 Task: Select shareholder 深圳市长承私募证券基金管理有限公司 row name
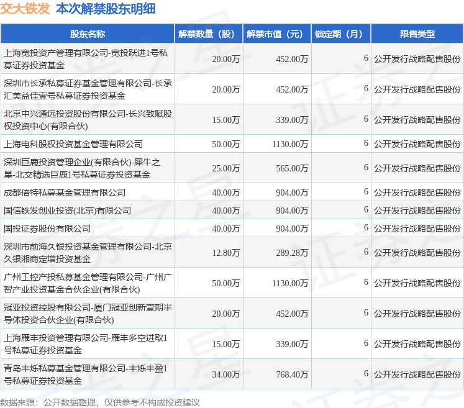[x=88, y=89]
